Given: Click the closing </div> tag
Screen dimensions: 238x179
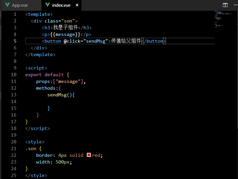Looking at the screenshot, I should click(39, 48).
